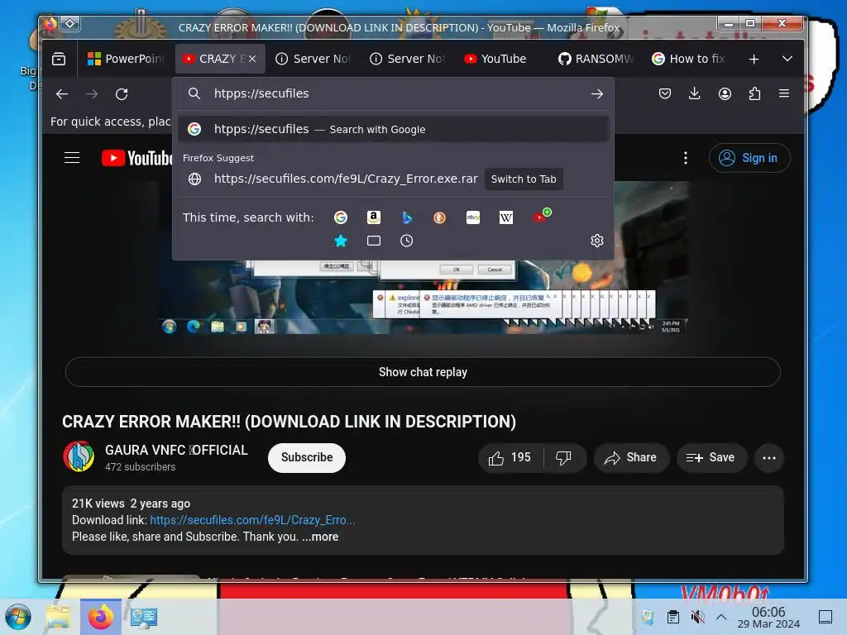Expand description with ...more

[320, 537]
